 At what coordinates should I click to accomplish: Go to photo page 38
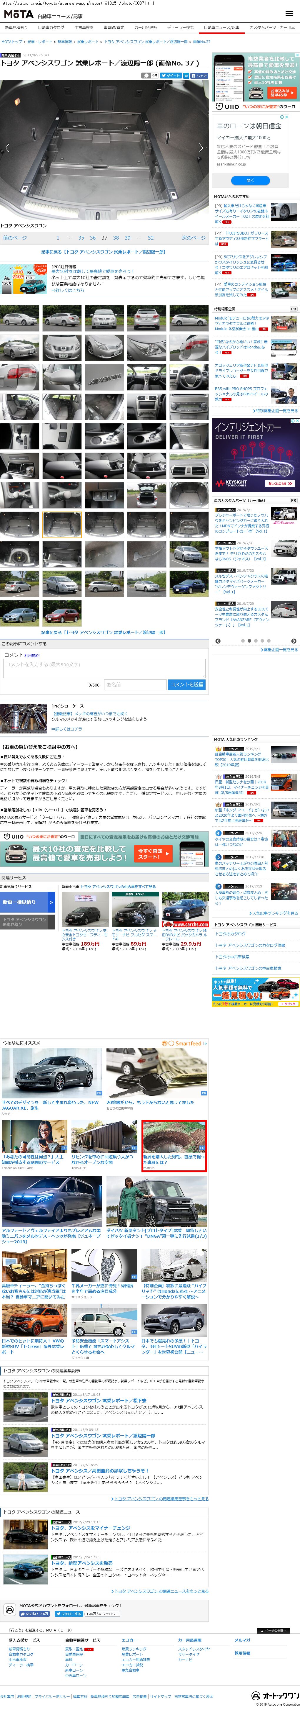tap(116, 238)
